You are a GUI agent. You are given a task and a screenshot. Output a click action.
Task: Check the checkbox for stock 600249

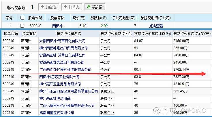22,26
